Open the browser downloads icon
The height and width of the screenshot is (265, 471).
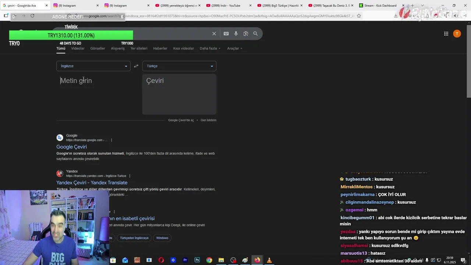click(396, 16)
